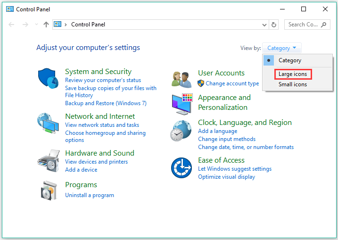Click Add a device link
The image size is (338, 240).
81,170
